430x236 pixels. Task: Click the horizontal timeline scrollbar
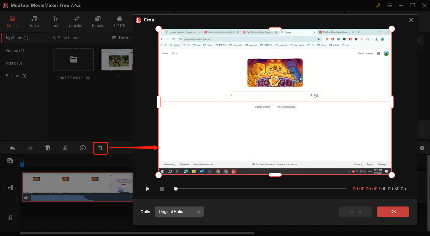point(137,233)
